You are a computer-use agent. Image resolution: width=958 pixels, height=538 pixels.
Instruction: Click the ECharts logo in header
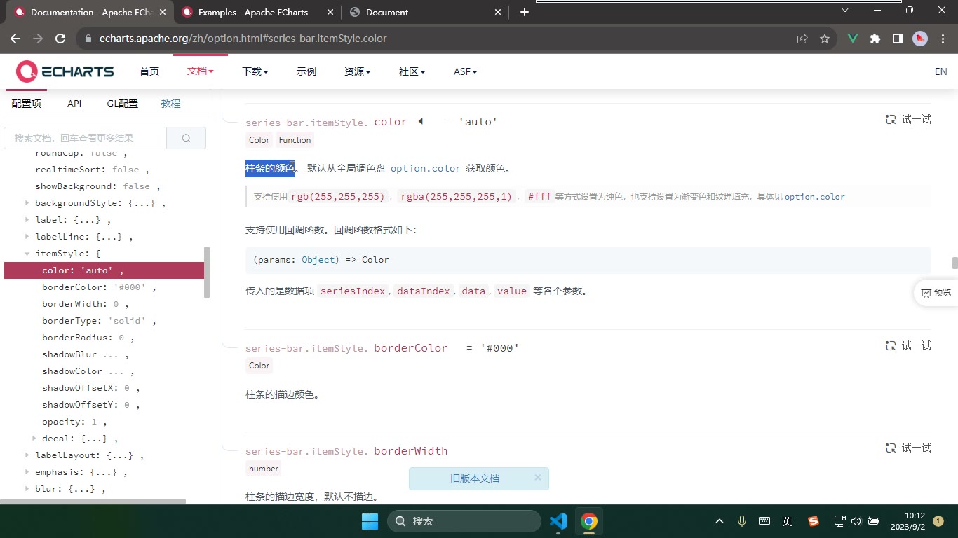click(65, 71)
